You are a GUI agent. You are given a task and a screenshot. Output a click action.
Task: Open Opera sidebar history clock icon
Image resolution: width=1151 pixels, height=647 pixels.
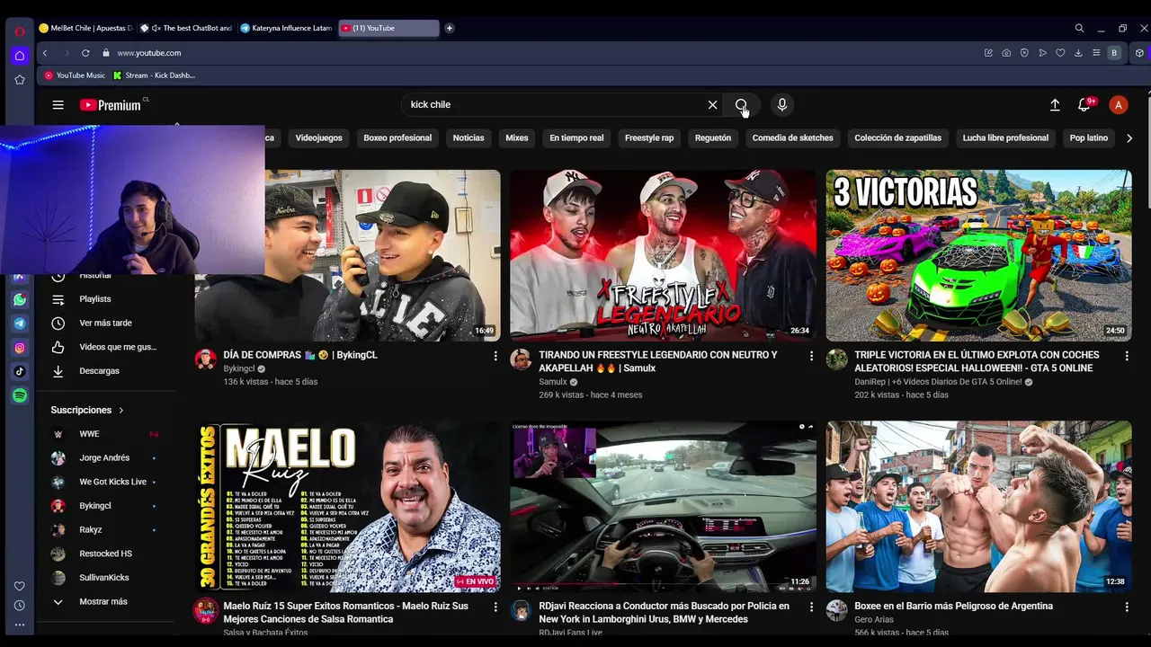[x=20, y=606]
